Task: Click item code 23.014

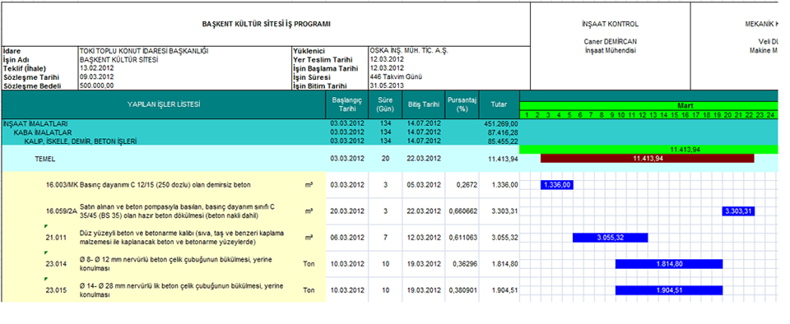Action: coord(56,264)
